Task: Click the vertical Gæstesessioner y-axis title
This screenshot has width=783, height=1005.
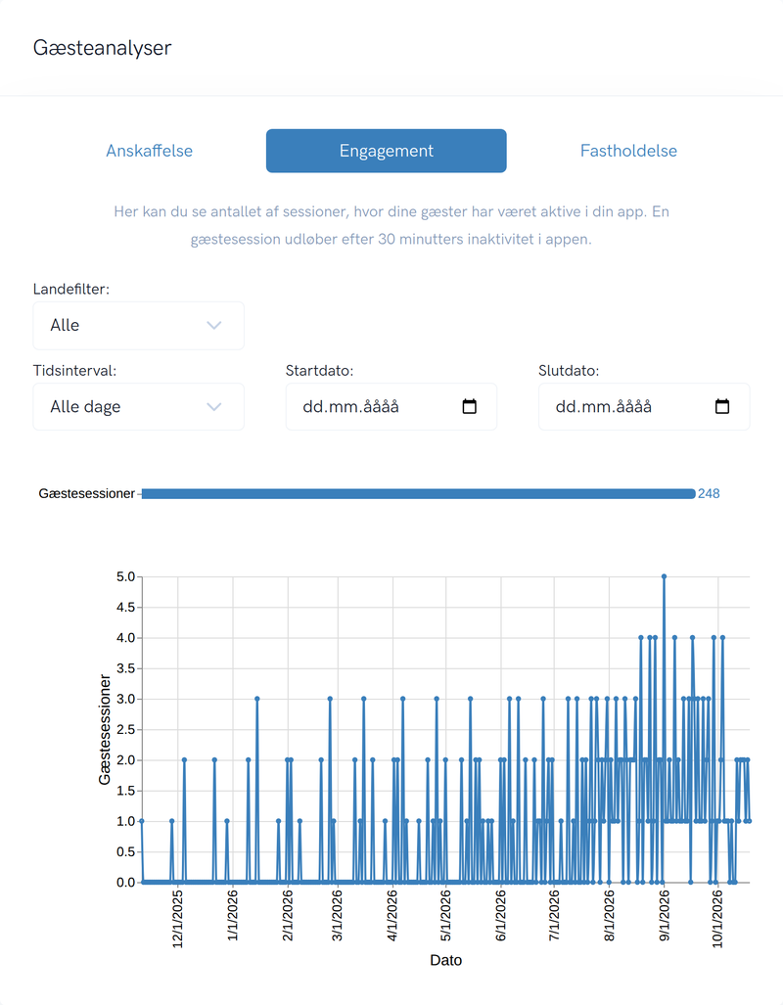Action: [105, 729]
